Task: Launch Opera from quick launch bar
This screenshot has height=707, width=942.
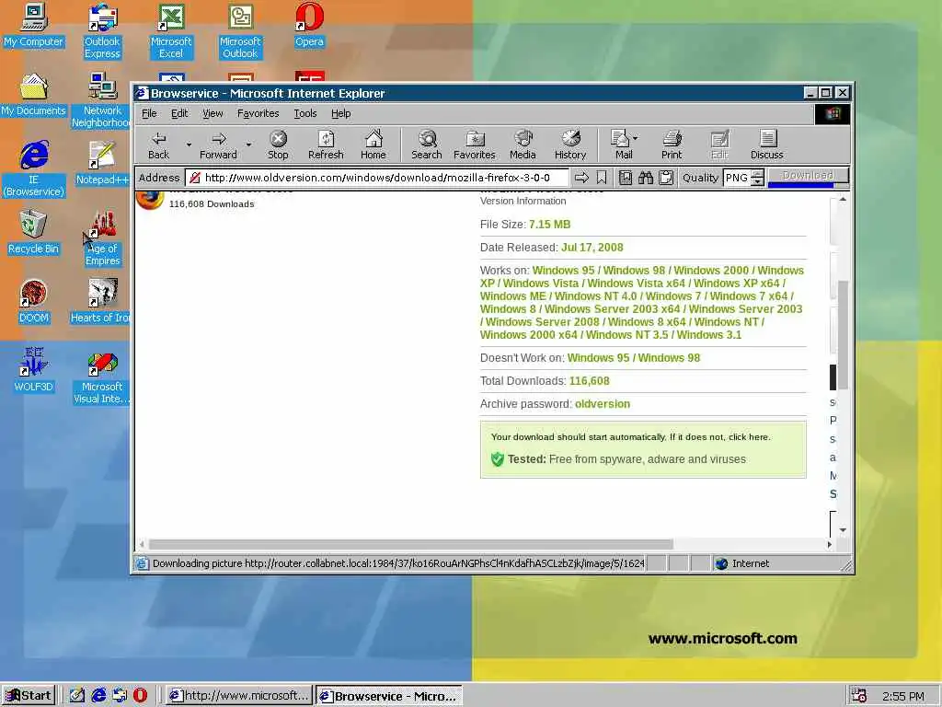Action: (140, 696)
